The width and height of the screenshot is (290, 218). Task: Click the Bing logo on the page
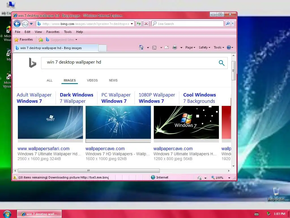pyautogui.click(x=33, y=63)
